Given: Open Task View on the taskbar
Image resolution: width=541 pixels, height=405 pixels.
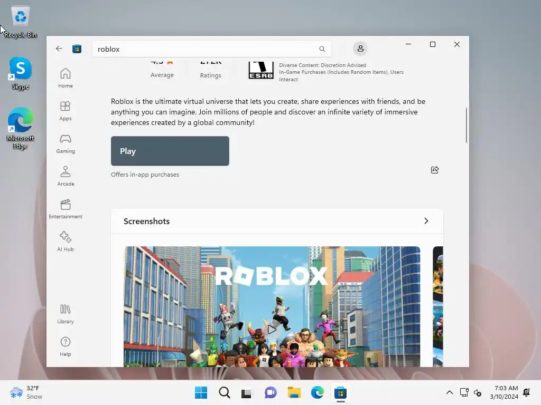Looking at the screenshot, I should pos(247,392).
